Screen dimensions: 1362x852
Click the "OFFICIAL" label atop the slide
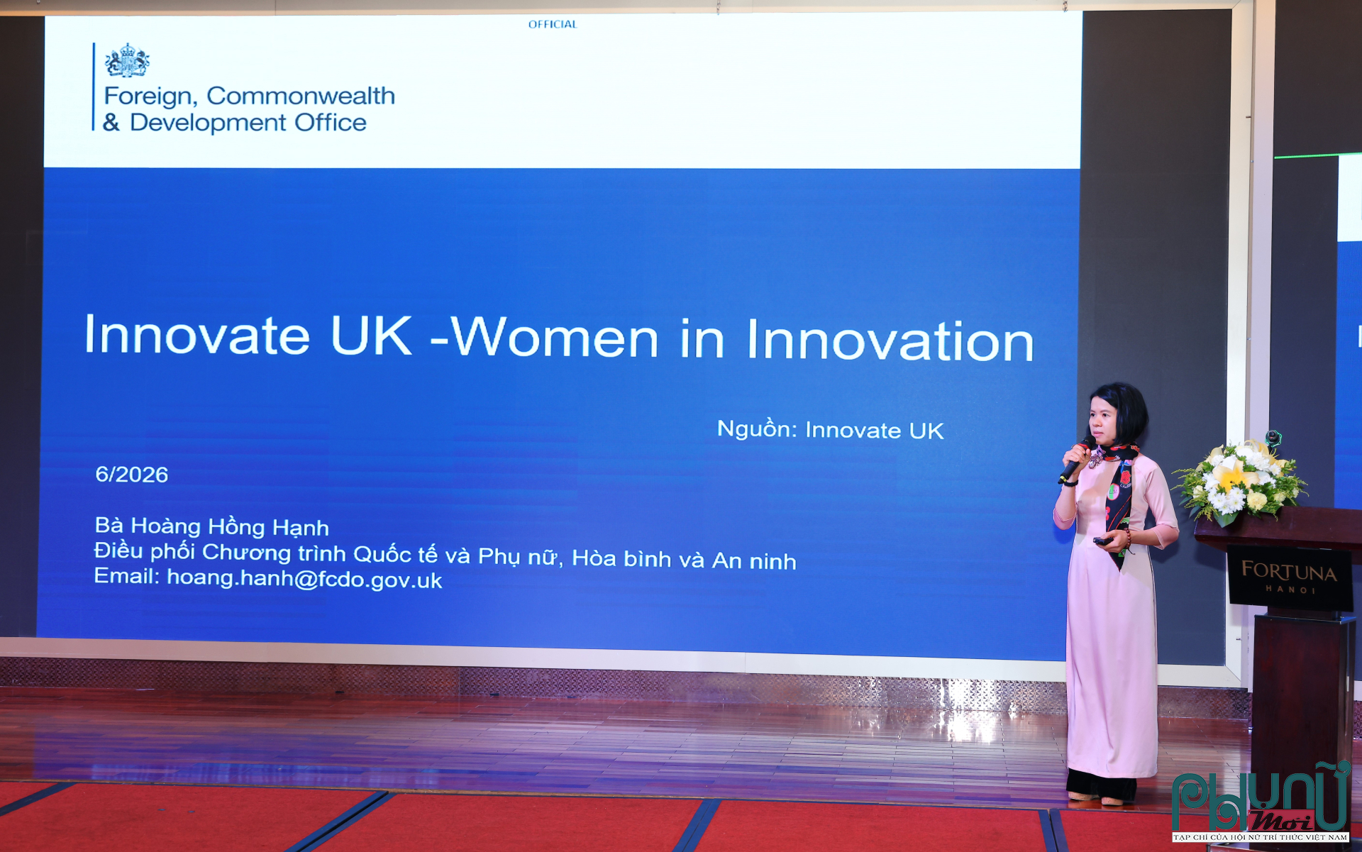553,24
